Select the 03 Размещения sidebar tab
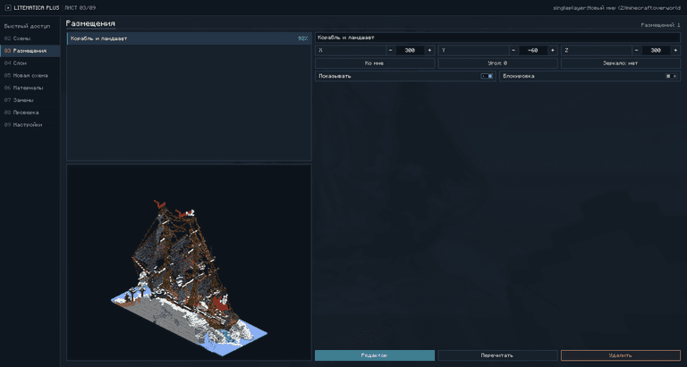Viewport: 687px width, 367px height. [x=30, y=51]
